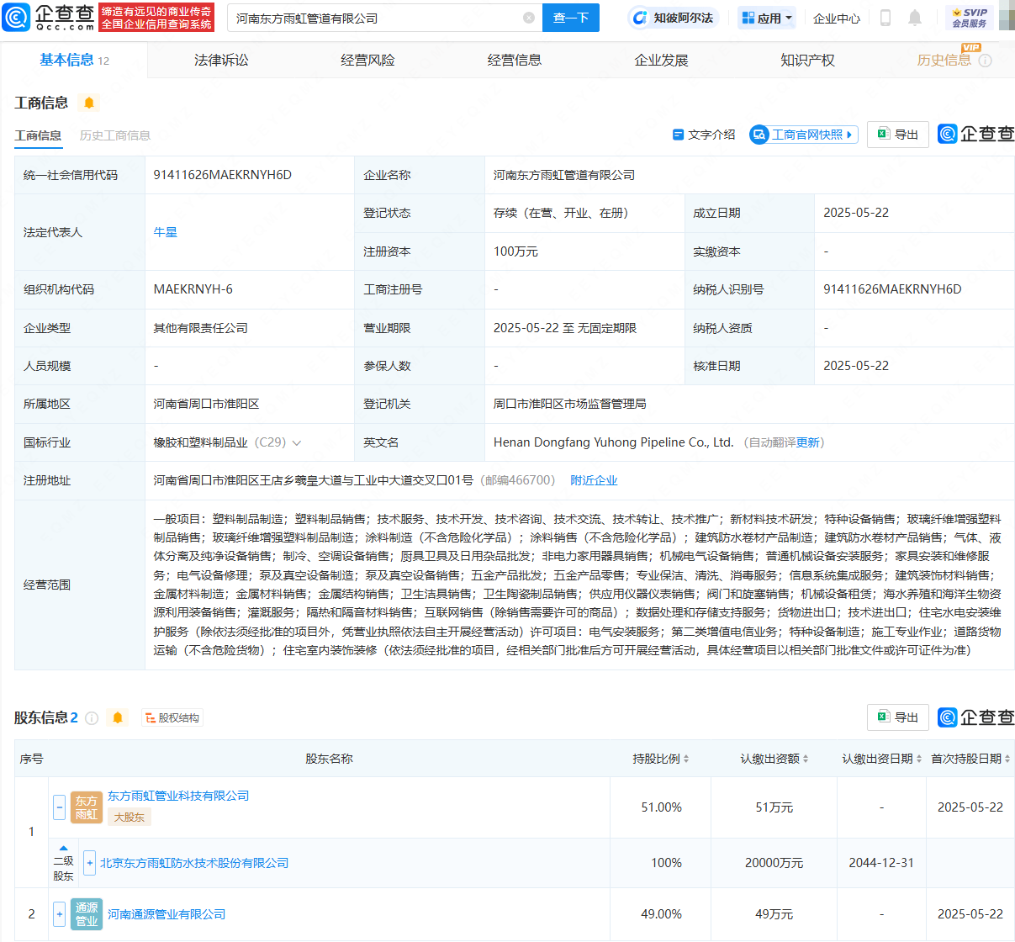Open SVIP 会员服务 icon
Image resolution: width=1015 pixels, height=942 pixels.
969,18
